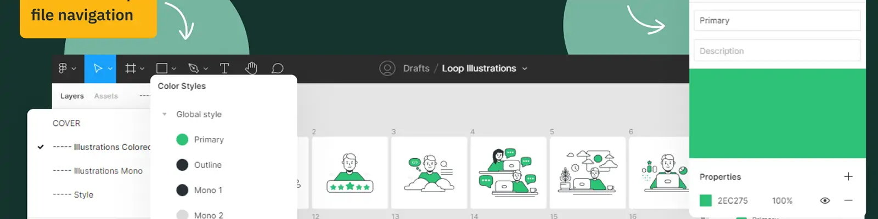The height and width of the screenshot is (219, 878).
Task: Open the Loop Illustrations file dropdown
Action: tap(525, 69)
